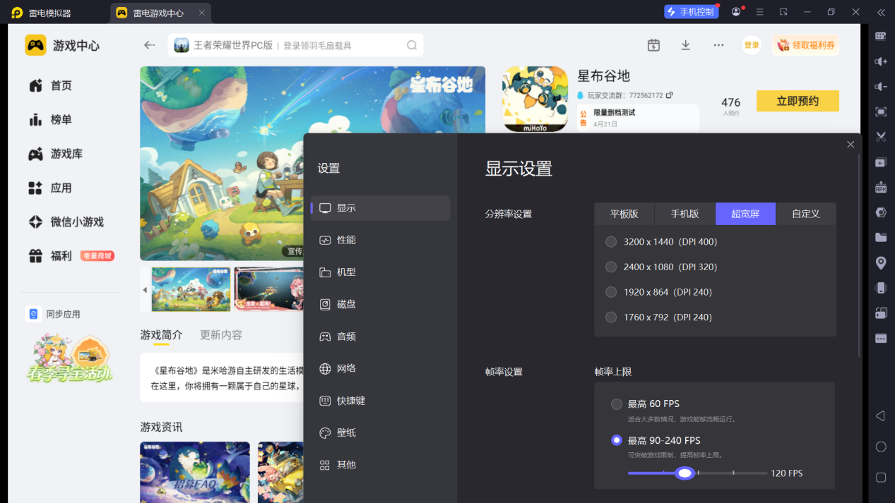Select the 1920 x 864 resolution option
895x503 pixels.
click(x=611, y=292)
